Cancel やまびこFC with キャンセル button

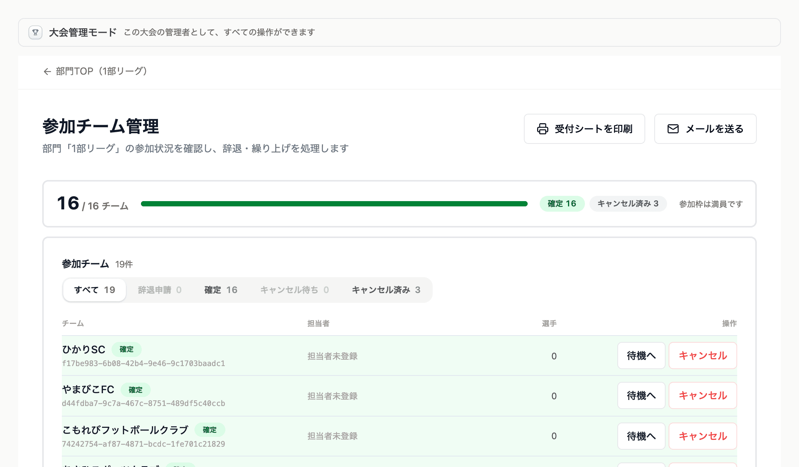coord(703,395)
